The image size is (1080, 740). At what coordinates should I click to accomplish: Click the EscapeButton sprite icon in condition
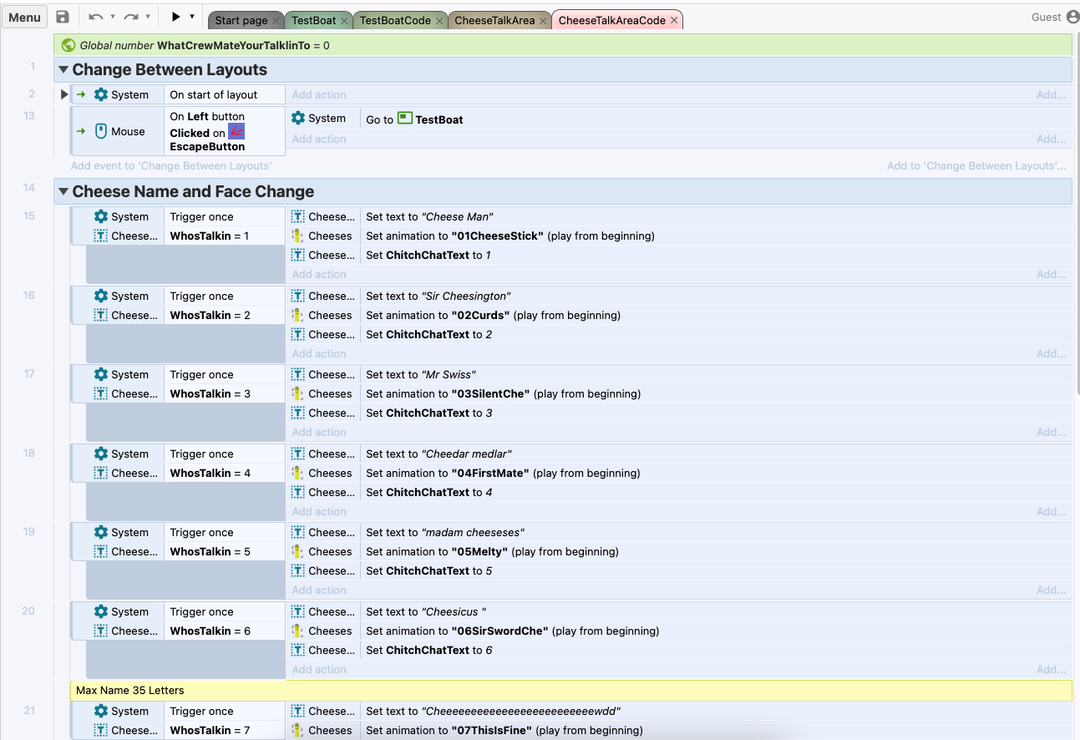tap(236, 132)
